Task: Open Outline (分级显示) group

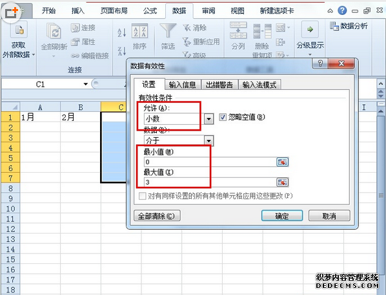Action: [310, 38]
